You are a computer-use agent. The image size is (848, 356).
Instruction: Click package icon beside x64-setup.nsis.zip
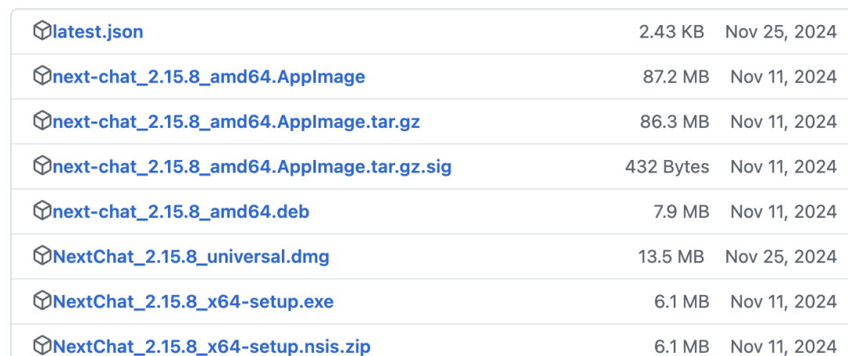42,345
